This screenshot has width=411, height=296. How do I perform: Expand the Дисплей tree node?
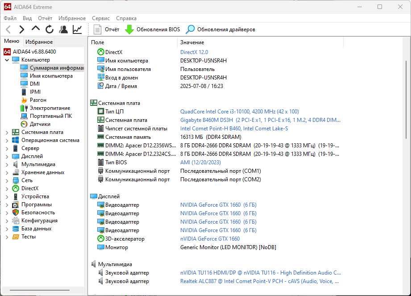click(x=7, y=157)
